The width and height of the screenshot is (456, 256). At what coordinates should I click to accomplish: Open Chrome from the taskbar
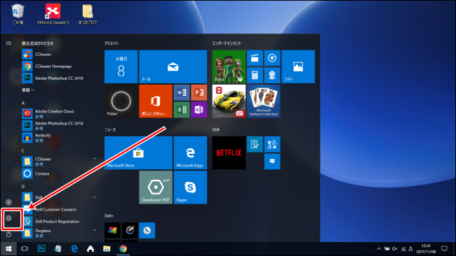click(x=123, y=249)
